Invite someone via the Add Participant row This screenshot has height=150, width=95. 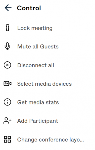tap(47, 121)
